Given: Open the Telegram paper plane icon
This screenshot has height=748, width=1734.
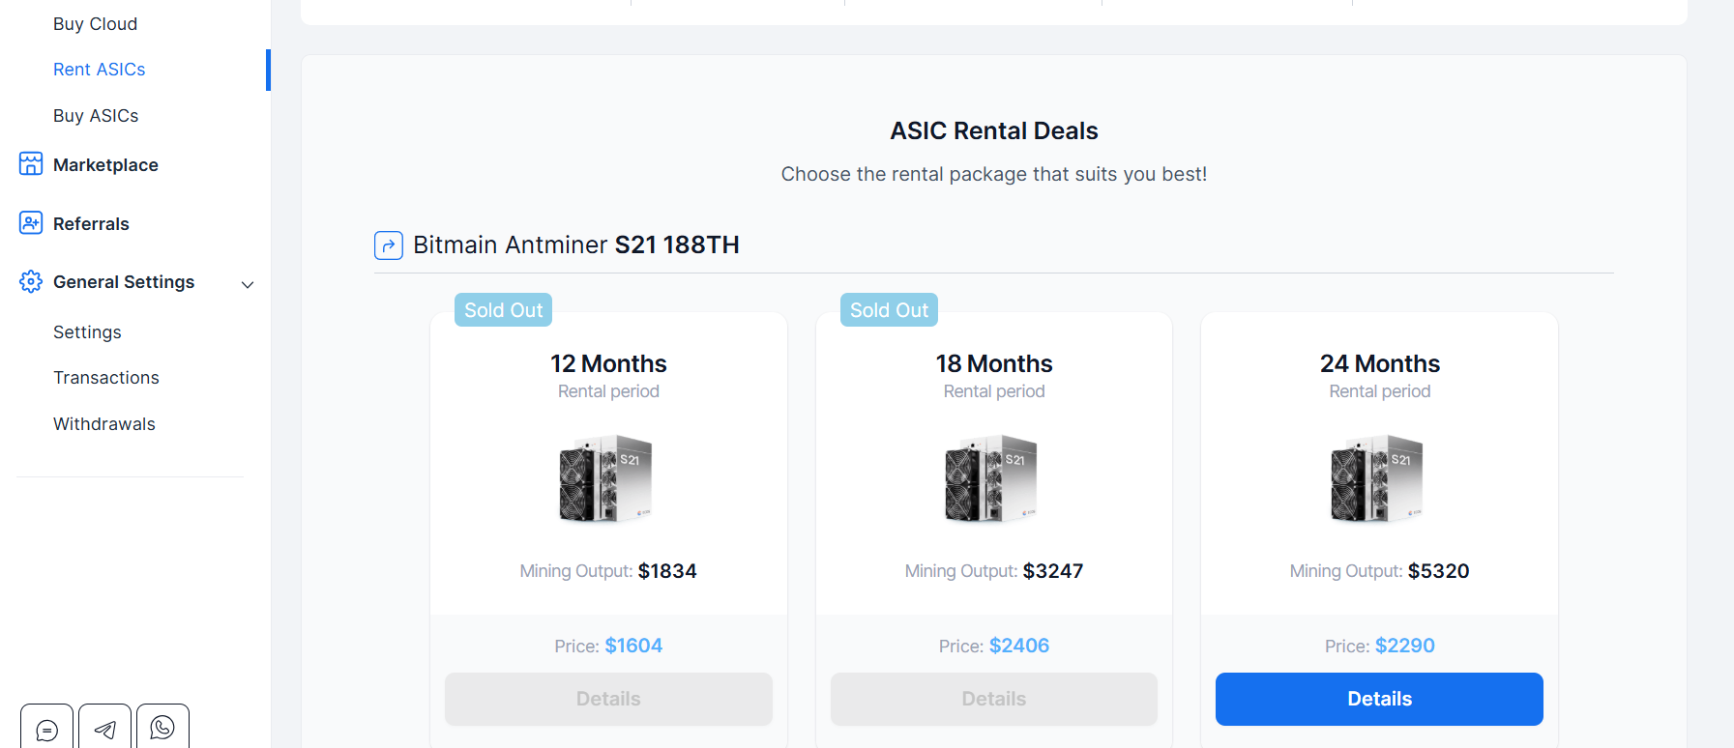Looking at the screenshot, I should click(104, 730).
